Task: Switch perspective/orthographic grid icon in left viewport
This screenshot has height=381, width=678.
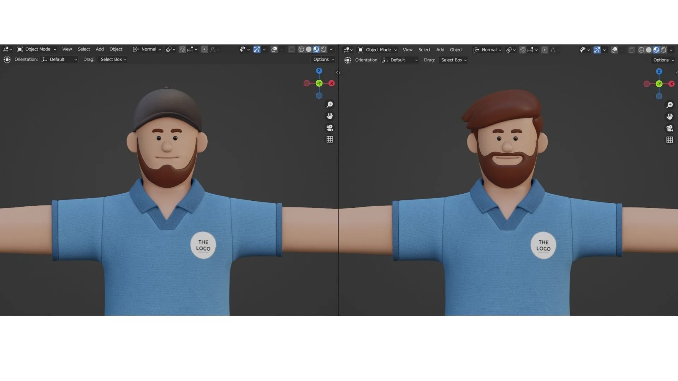Action: (329, 139)
